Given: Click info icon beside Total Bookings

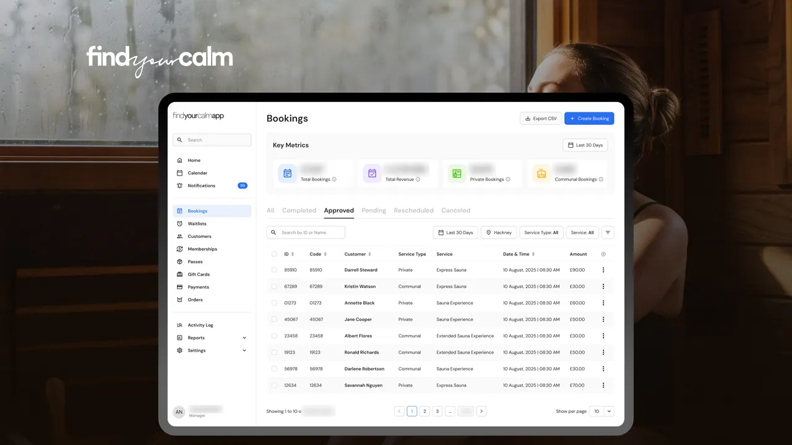Looking at the screenshot, I should click(334, 179).
